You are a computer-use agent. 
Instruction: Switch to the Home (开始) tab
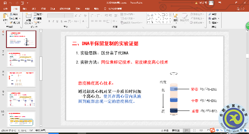click(x=15, y=9)
